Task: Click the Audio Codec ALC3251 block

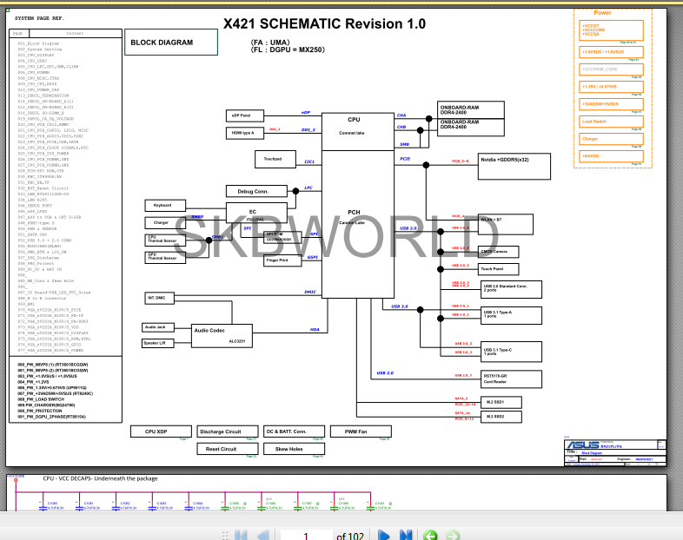Action: click(x=222, y=336)
